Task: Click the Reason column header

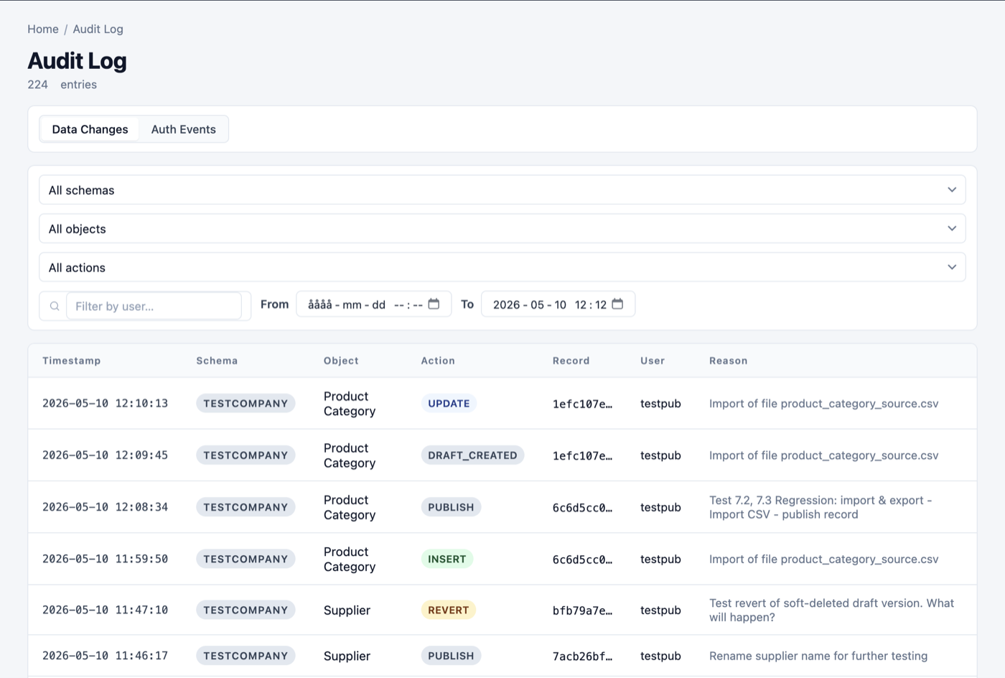Action: point(728,361)
